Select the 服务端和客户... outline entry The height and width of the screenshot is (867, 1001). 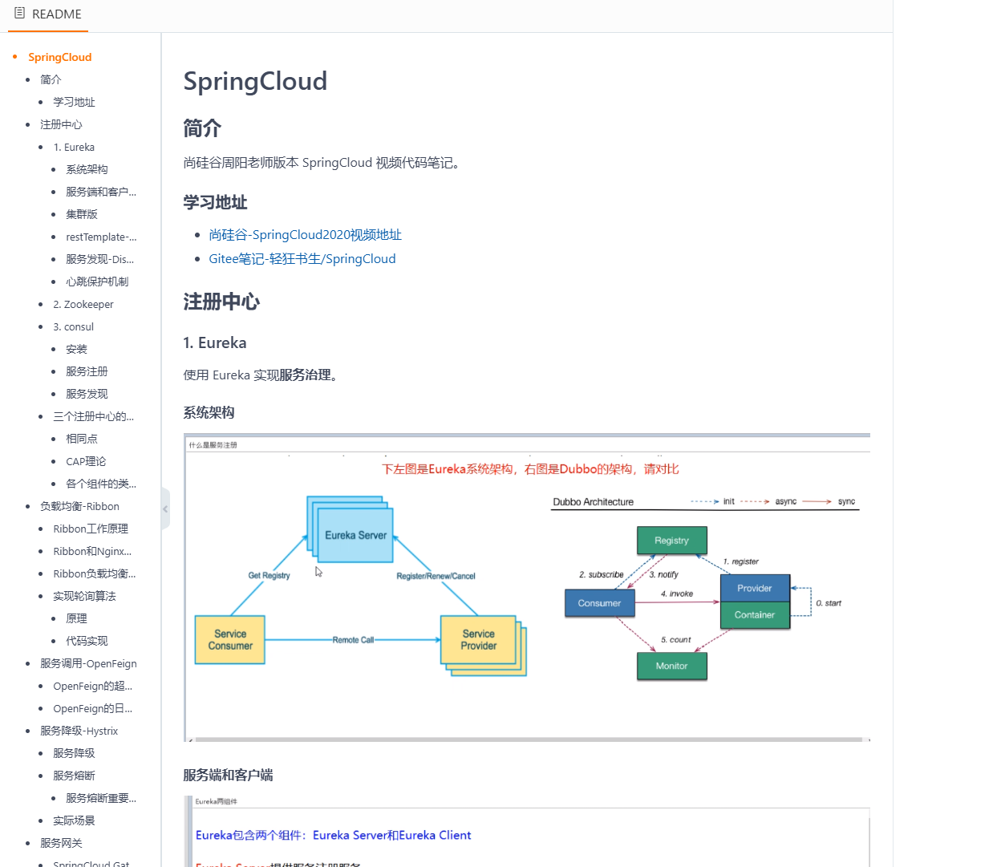101,192
